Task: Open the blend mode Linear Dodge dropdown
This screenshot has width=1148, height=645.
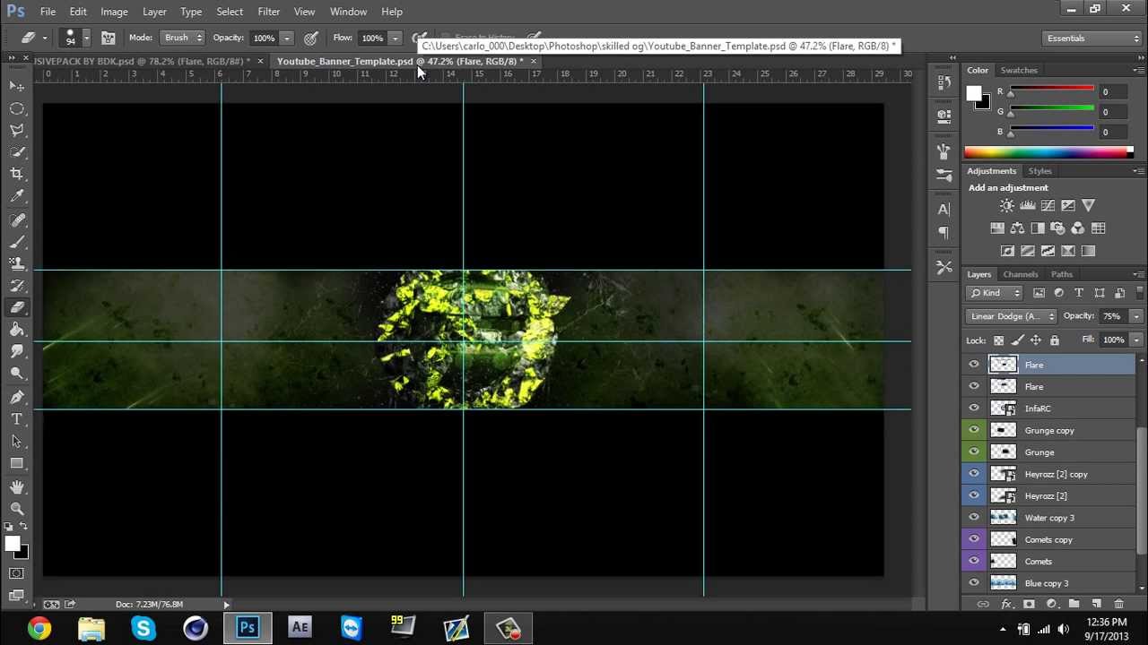Action: (1012, 316)
